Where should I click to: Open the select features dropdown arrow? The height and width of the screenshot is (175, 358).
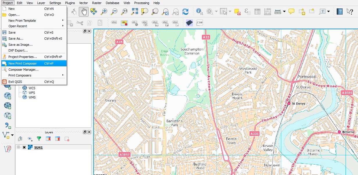point(229,12)
